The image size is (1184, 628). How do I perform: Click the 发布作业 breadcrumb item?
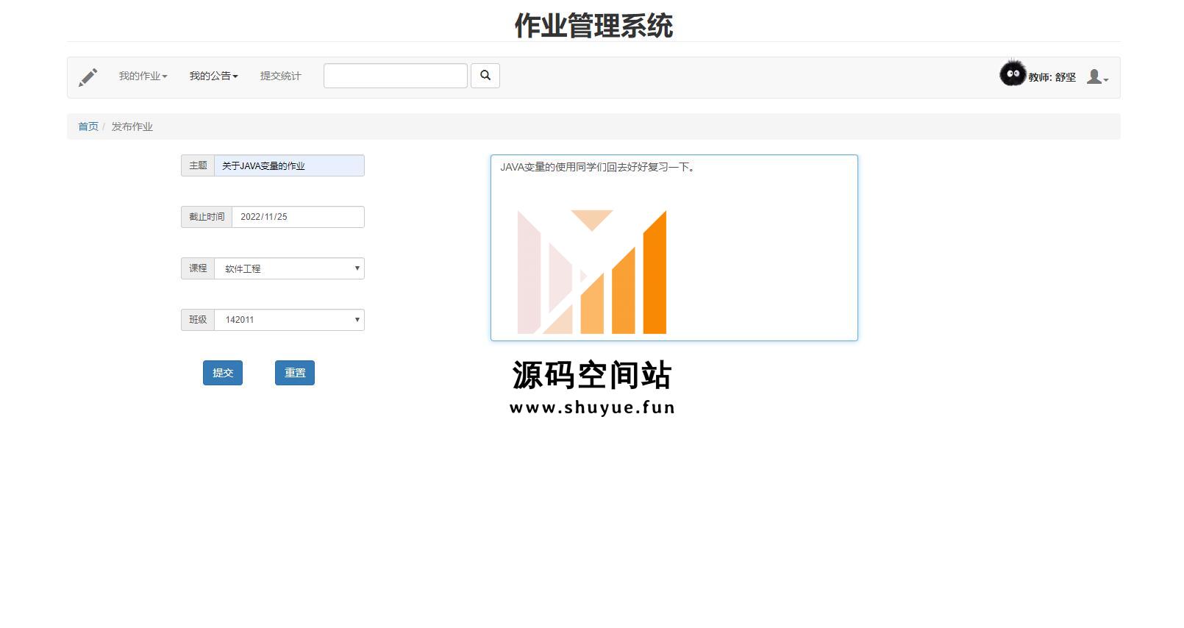(x=132, y=126)
